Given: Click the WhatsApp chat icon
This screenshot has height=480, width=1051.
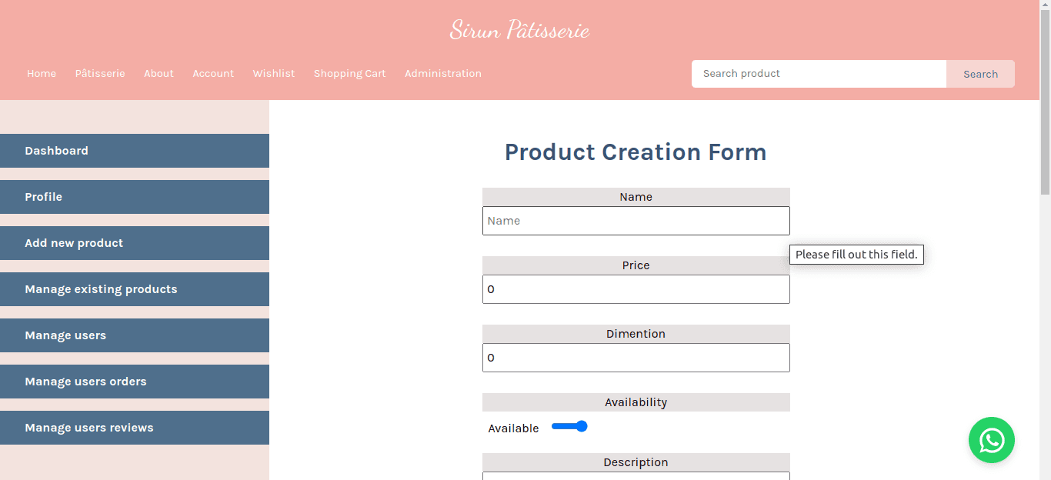Looking at the screenshot, I should (x=991, y=440).
